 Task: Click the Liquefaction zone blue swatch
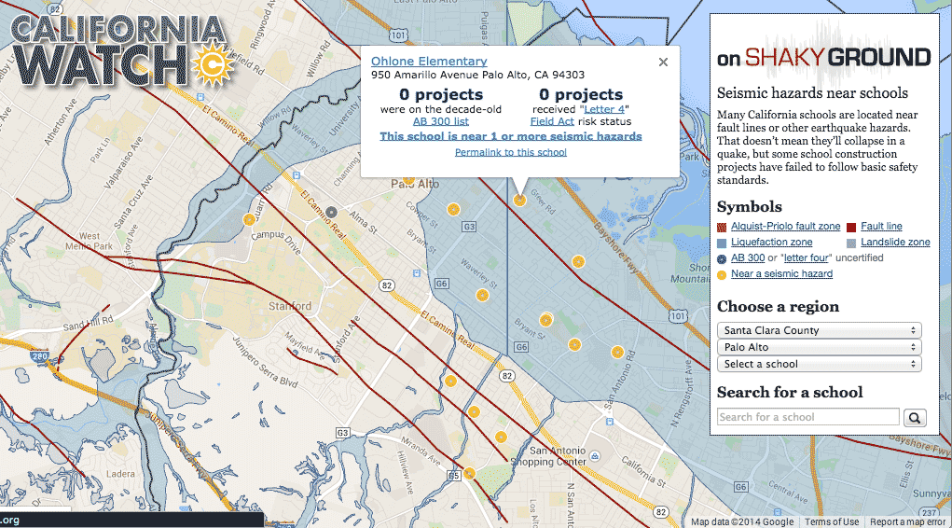coord(722,243)
